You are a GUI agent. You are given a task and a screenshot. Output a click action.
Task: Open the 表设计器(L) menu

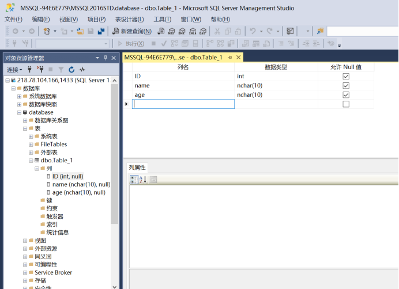[x=129, y=20]
